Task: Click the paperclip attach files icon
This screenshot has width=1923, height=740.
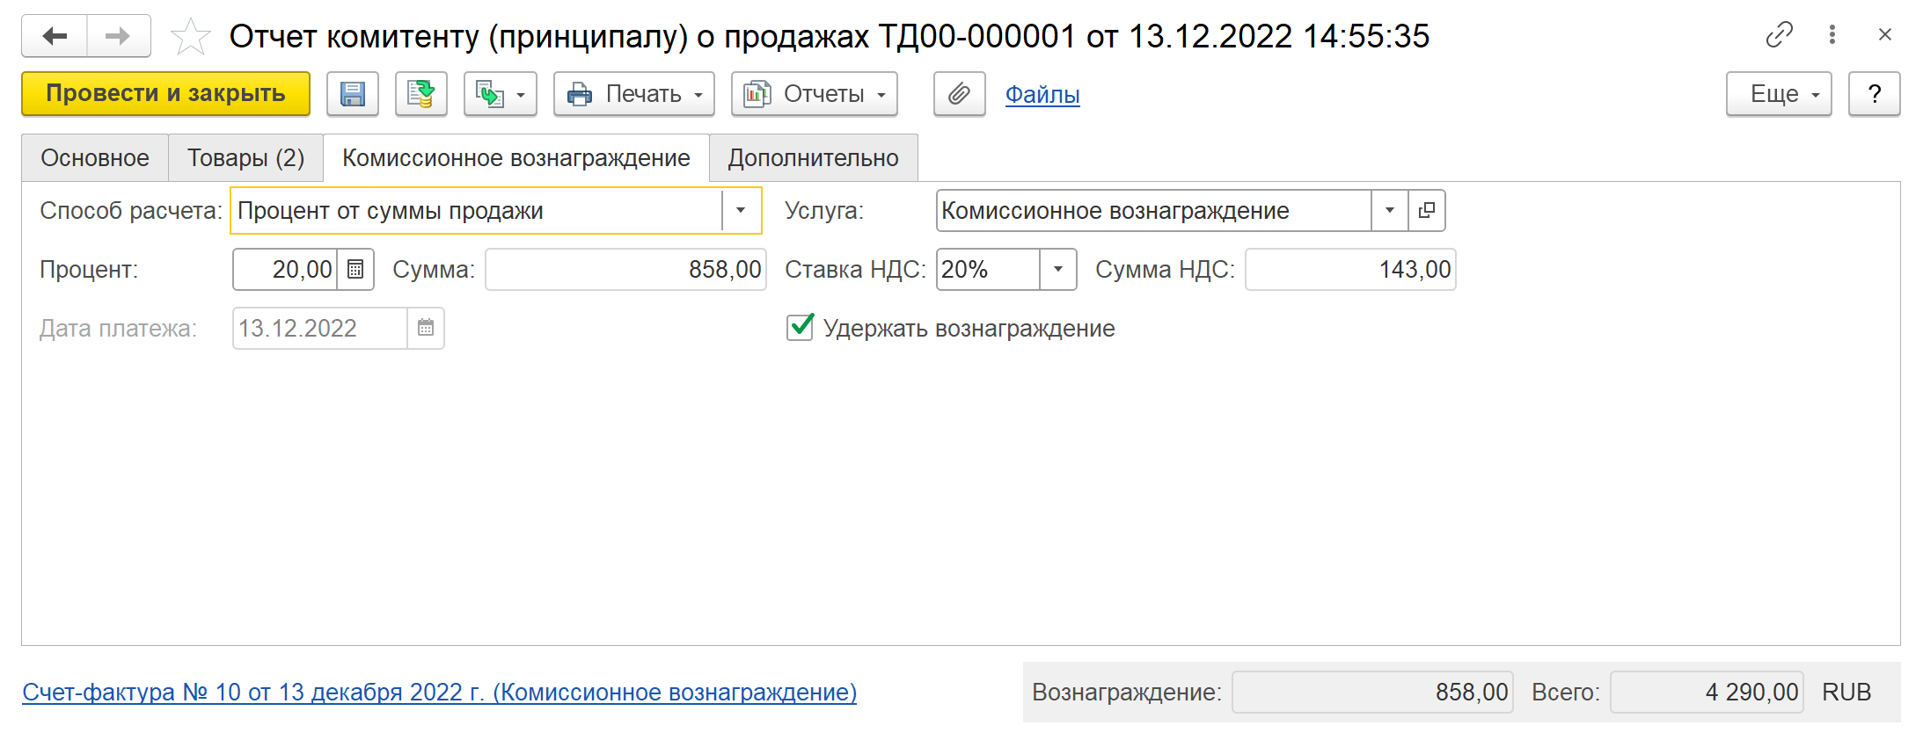Action: click(959, 94)
